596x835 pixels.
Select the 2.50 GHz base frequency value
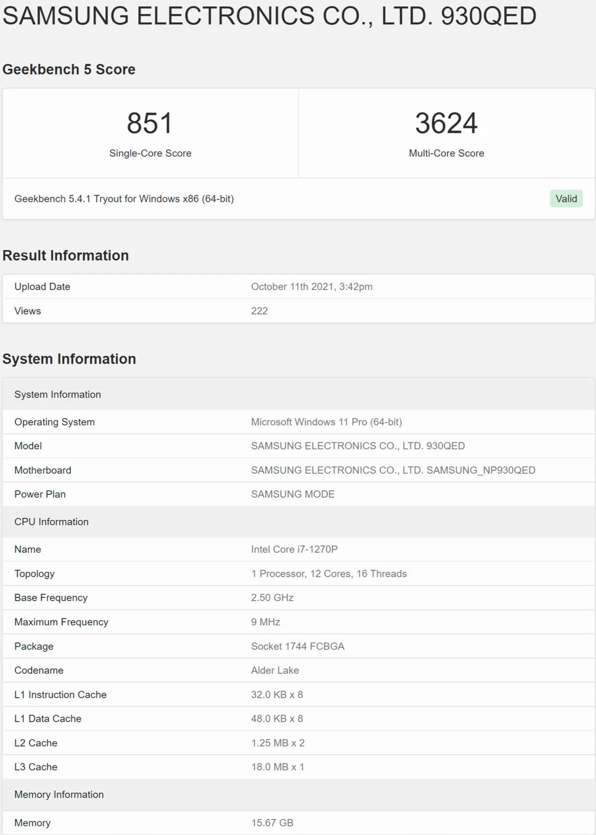pyautogui.click(x=272, y=598)
